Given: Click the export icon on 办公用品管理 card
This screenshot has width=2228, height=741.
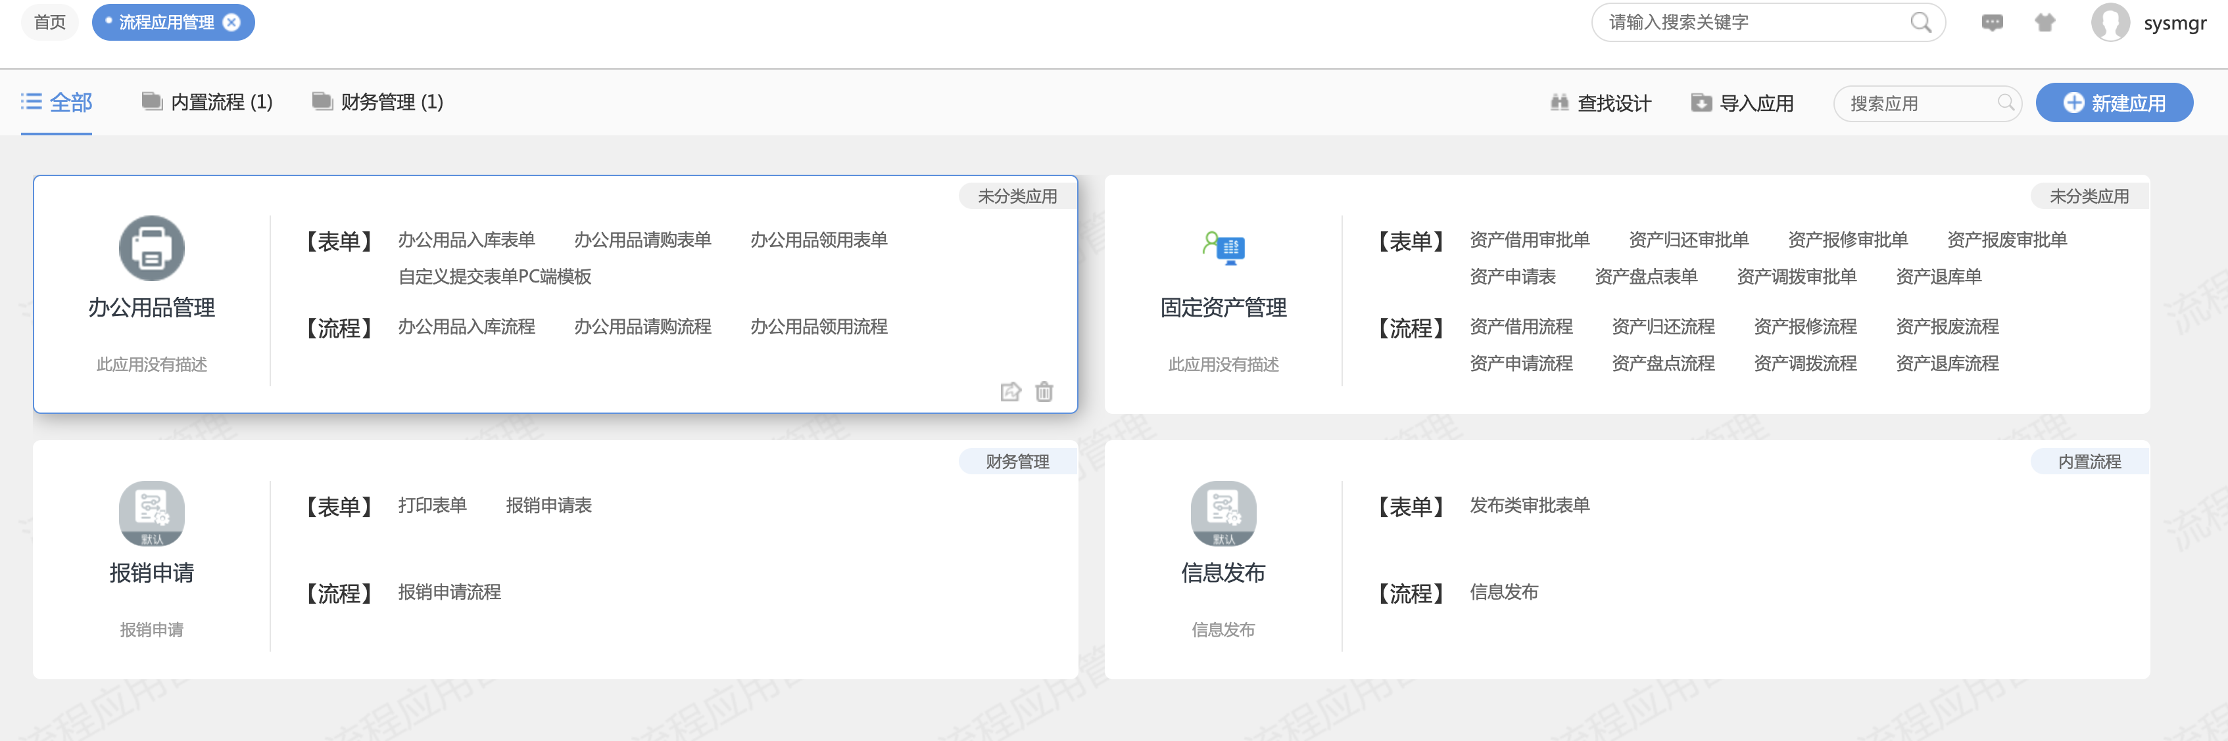Looking at the screenshot, I should click(1010, 392).
